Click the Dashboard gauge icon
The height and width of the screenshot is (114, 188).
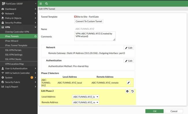(3, 9)
